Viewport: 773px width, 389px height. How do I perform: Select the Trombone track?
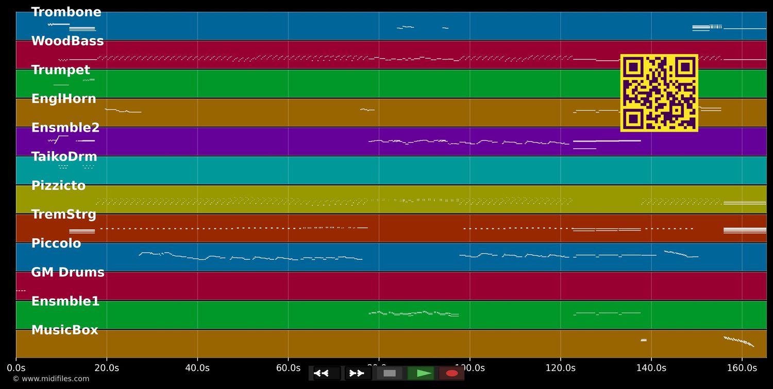(66, 12)
